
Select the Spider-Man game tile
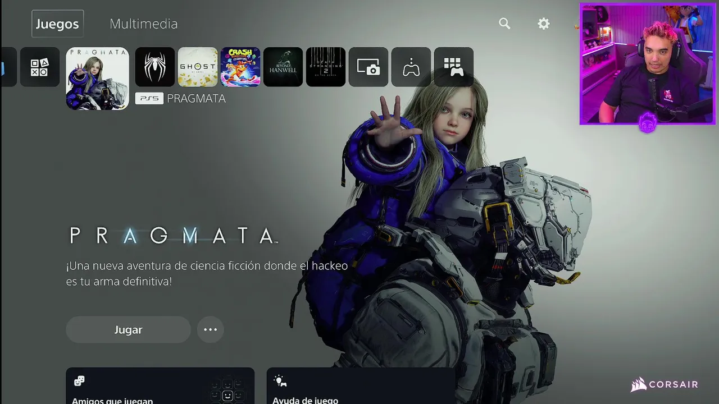tap(155, 67)
